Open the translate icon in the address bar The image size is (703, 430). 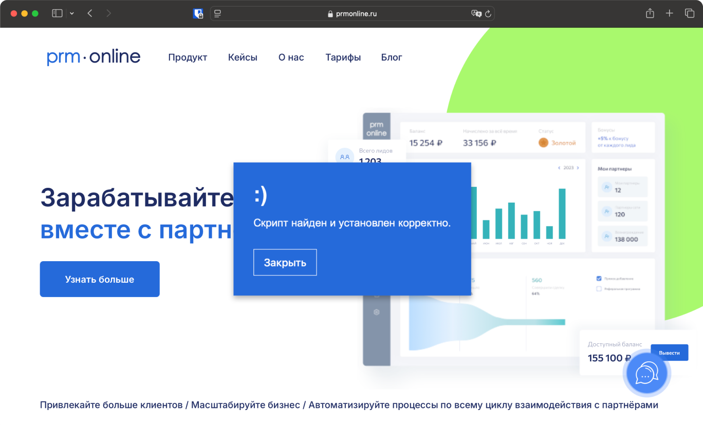476,13
